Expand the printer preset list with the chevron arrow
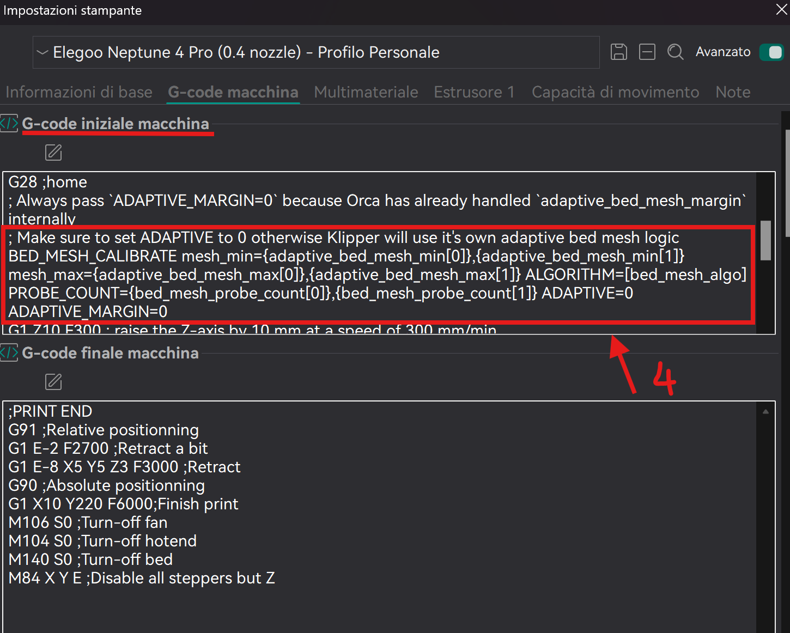The image size is (790, 633). click(x=42, y=52)
